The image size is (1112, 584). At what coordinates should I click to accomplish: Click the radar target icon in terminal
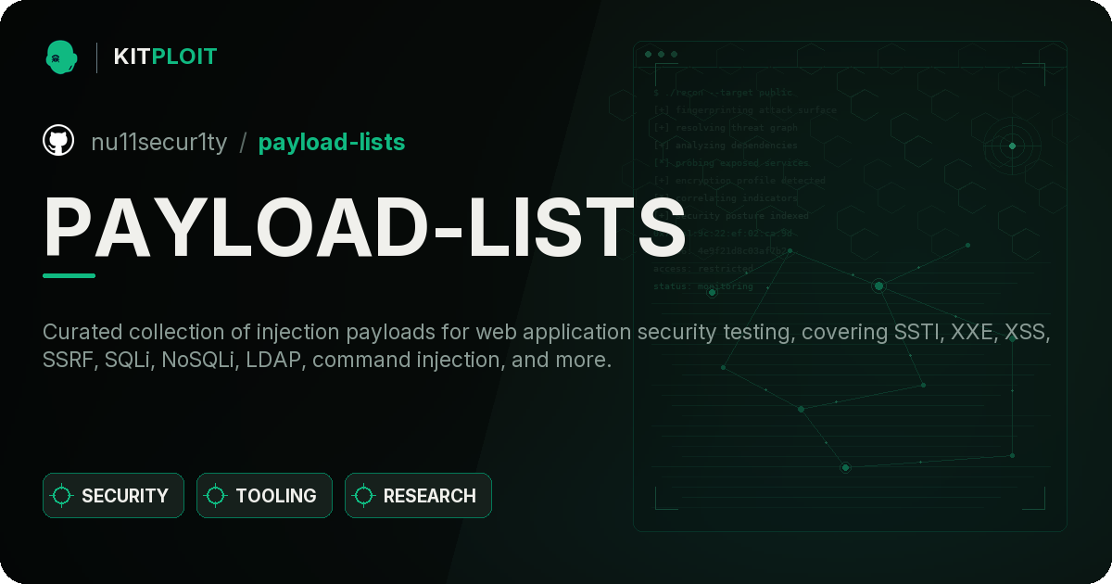(x=1012, y=146)
